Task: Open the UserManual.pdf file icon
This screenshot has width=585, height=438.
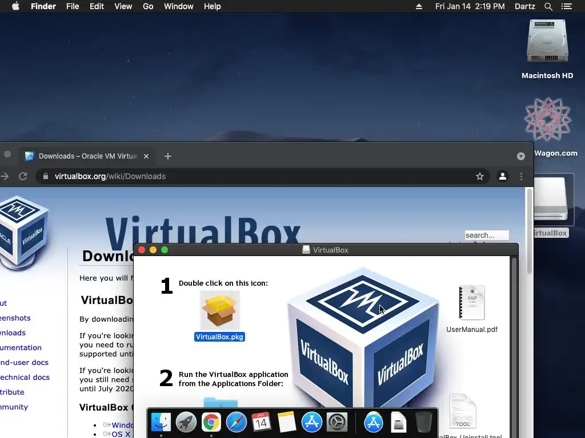Action: pyautogui.click(x=471, y=303)
